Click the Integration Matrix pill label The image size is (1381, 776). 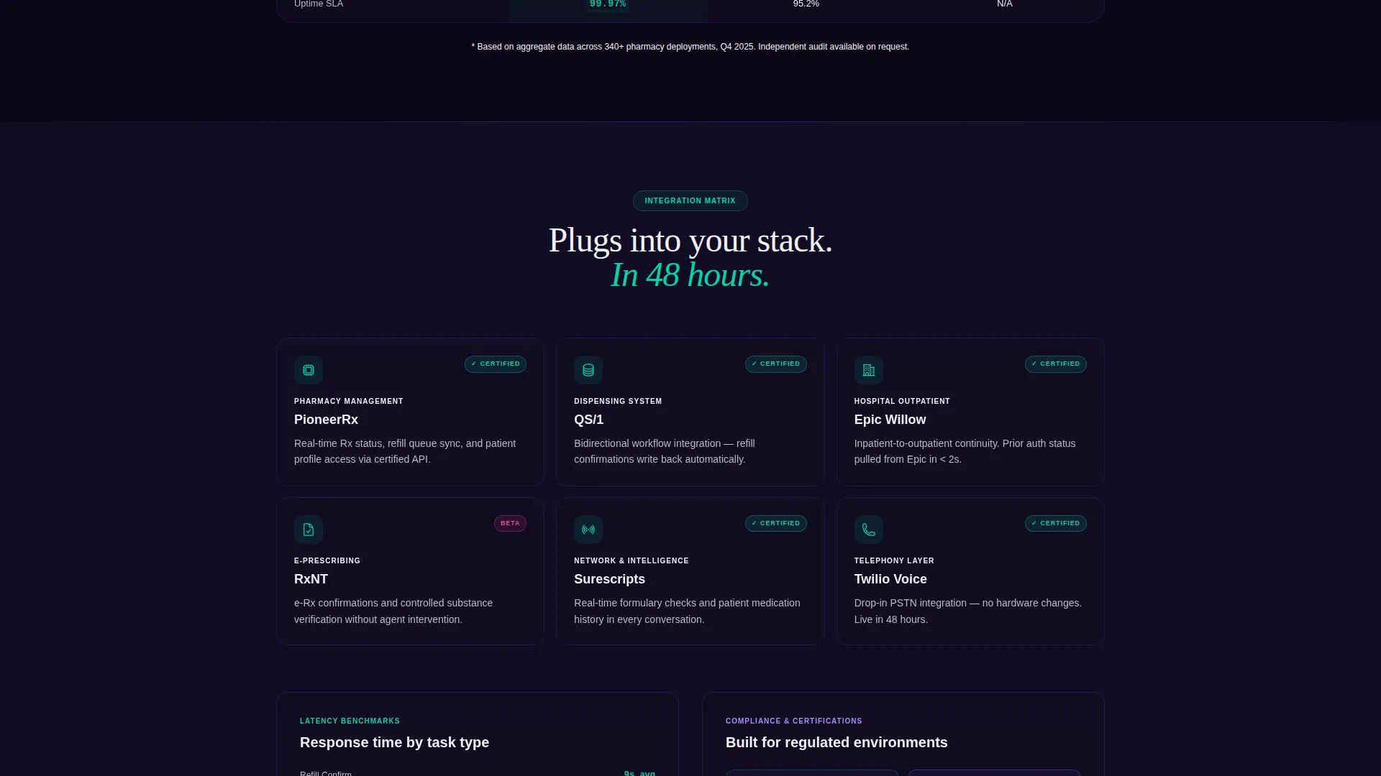tap(690, 200)
